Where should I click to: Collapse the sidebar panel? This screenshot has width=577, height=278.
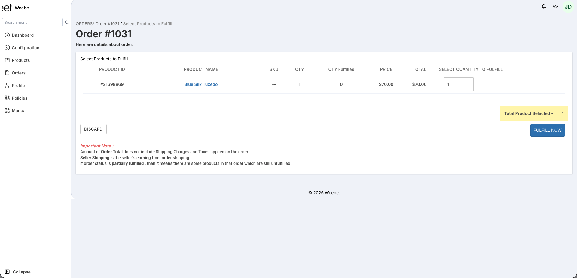[18, 272]
